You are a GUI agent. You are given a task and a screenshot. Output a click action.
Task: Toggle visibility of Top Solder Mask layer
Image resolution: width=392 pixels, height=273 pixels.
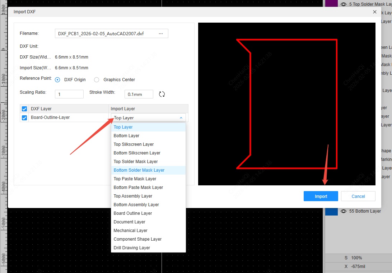(x=344, y=4)
